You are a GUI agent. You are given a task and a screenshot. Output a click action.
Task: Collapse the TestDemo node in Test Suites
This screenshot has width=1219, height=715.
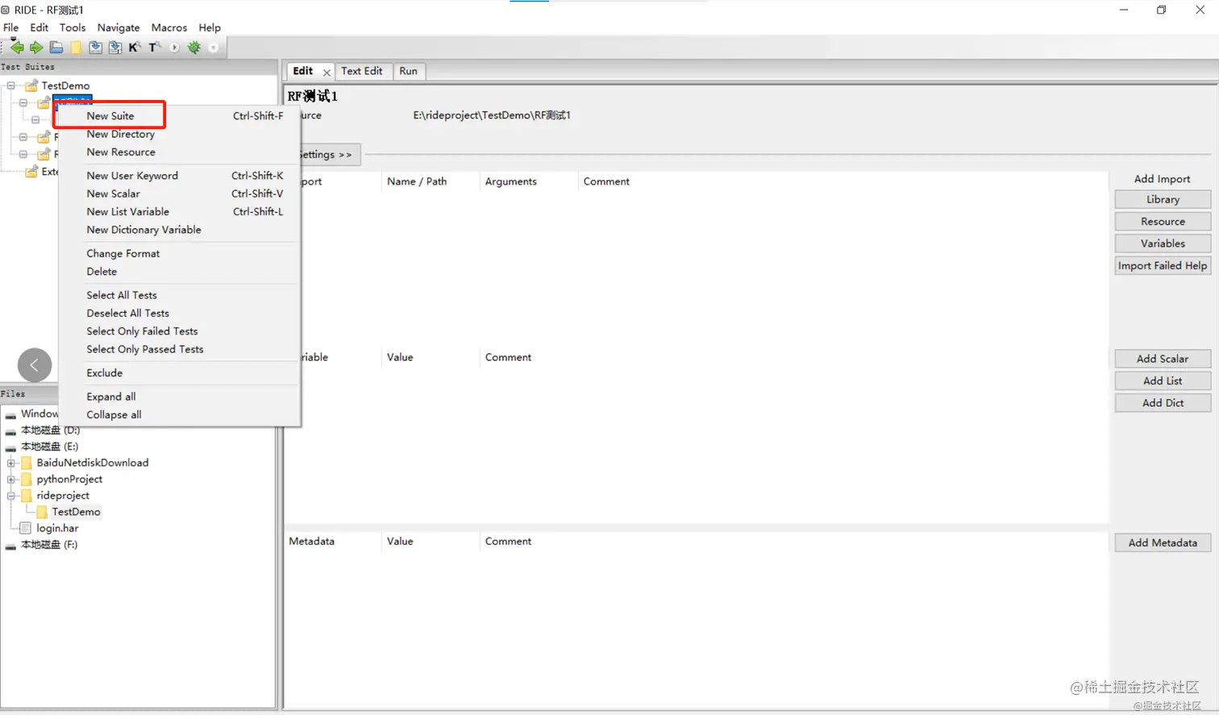[x=10, y=85]
